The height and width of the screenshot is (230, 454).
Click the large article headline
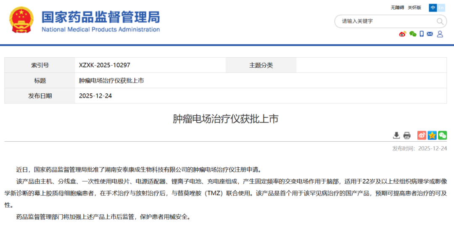click(x=226, y=119)
